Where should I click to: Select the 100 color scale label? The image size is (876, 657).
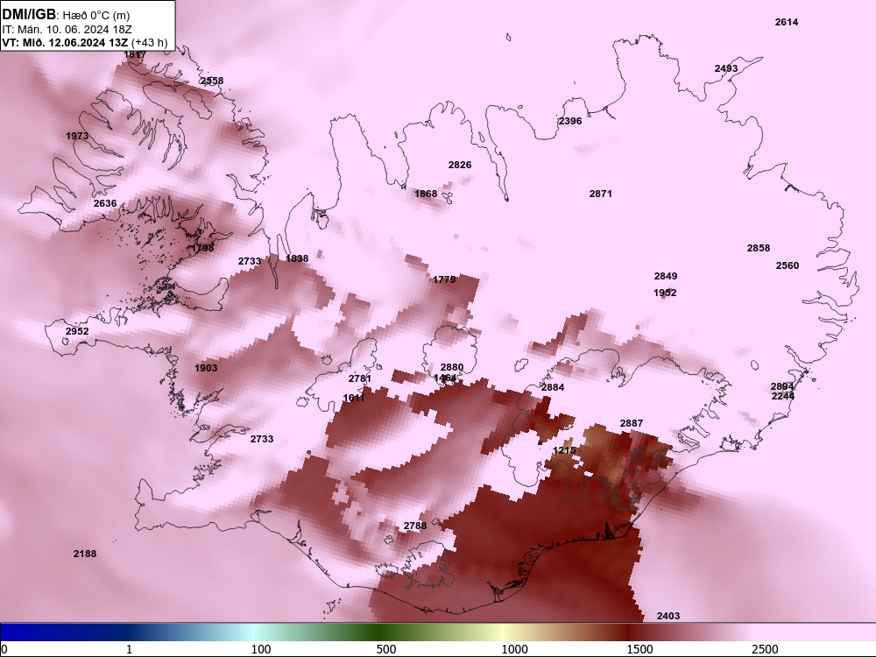point(261,649)
